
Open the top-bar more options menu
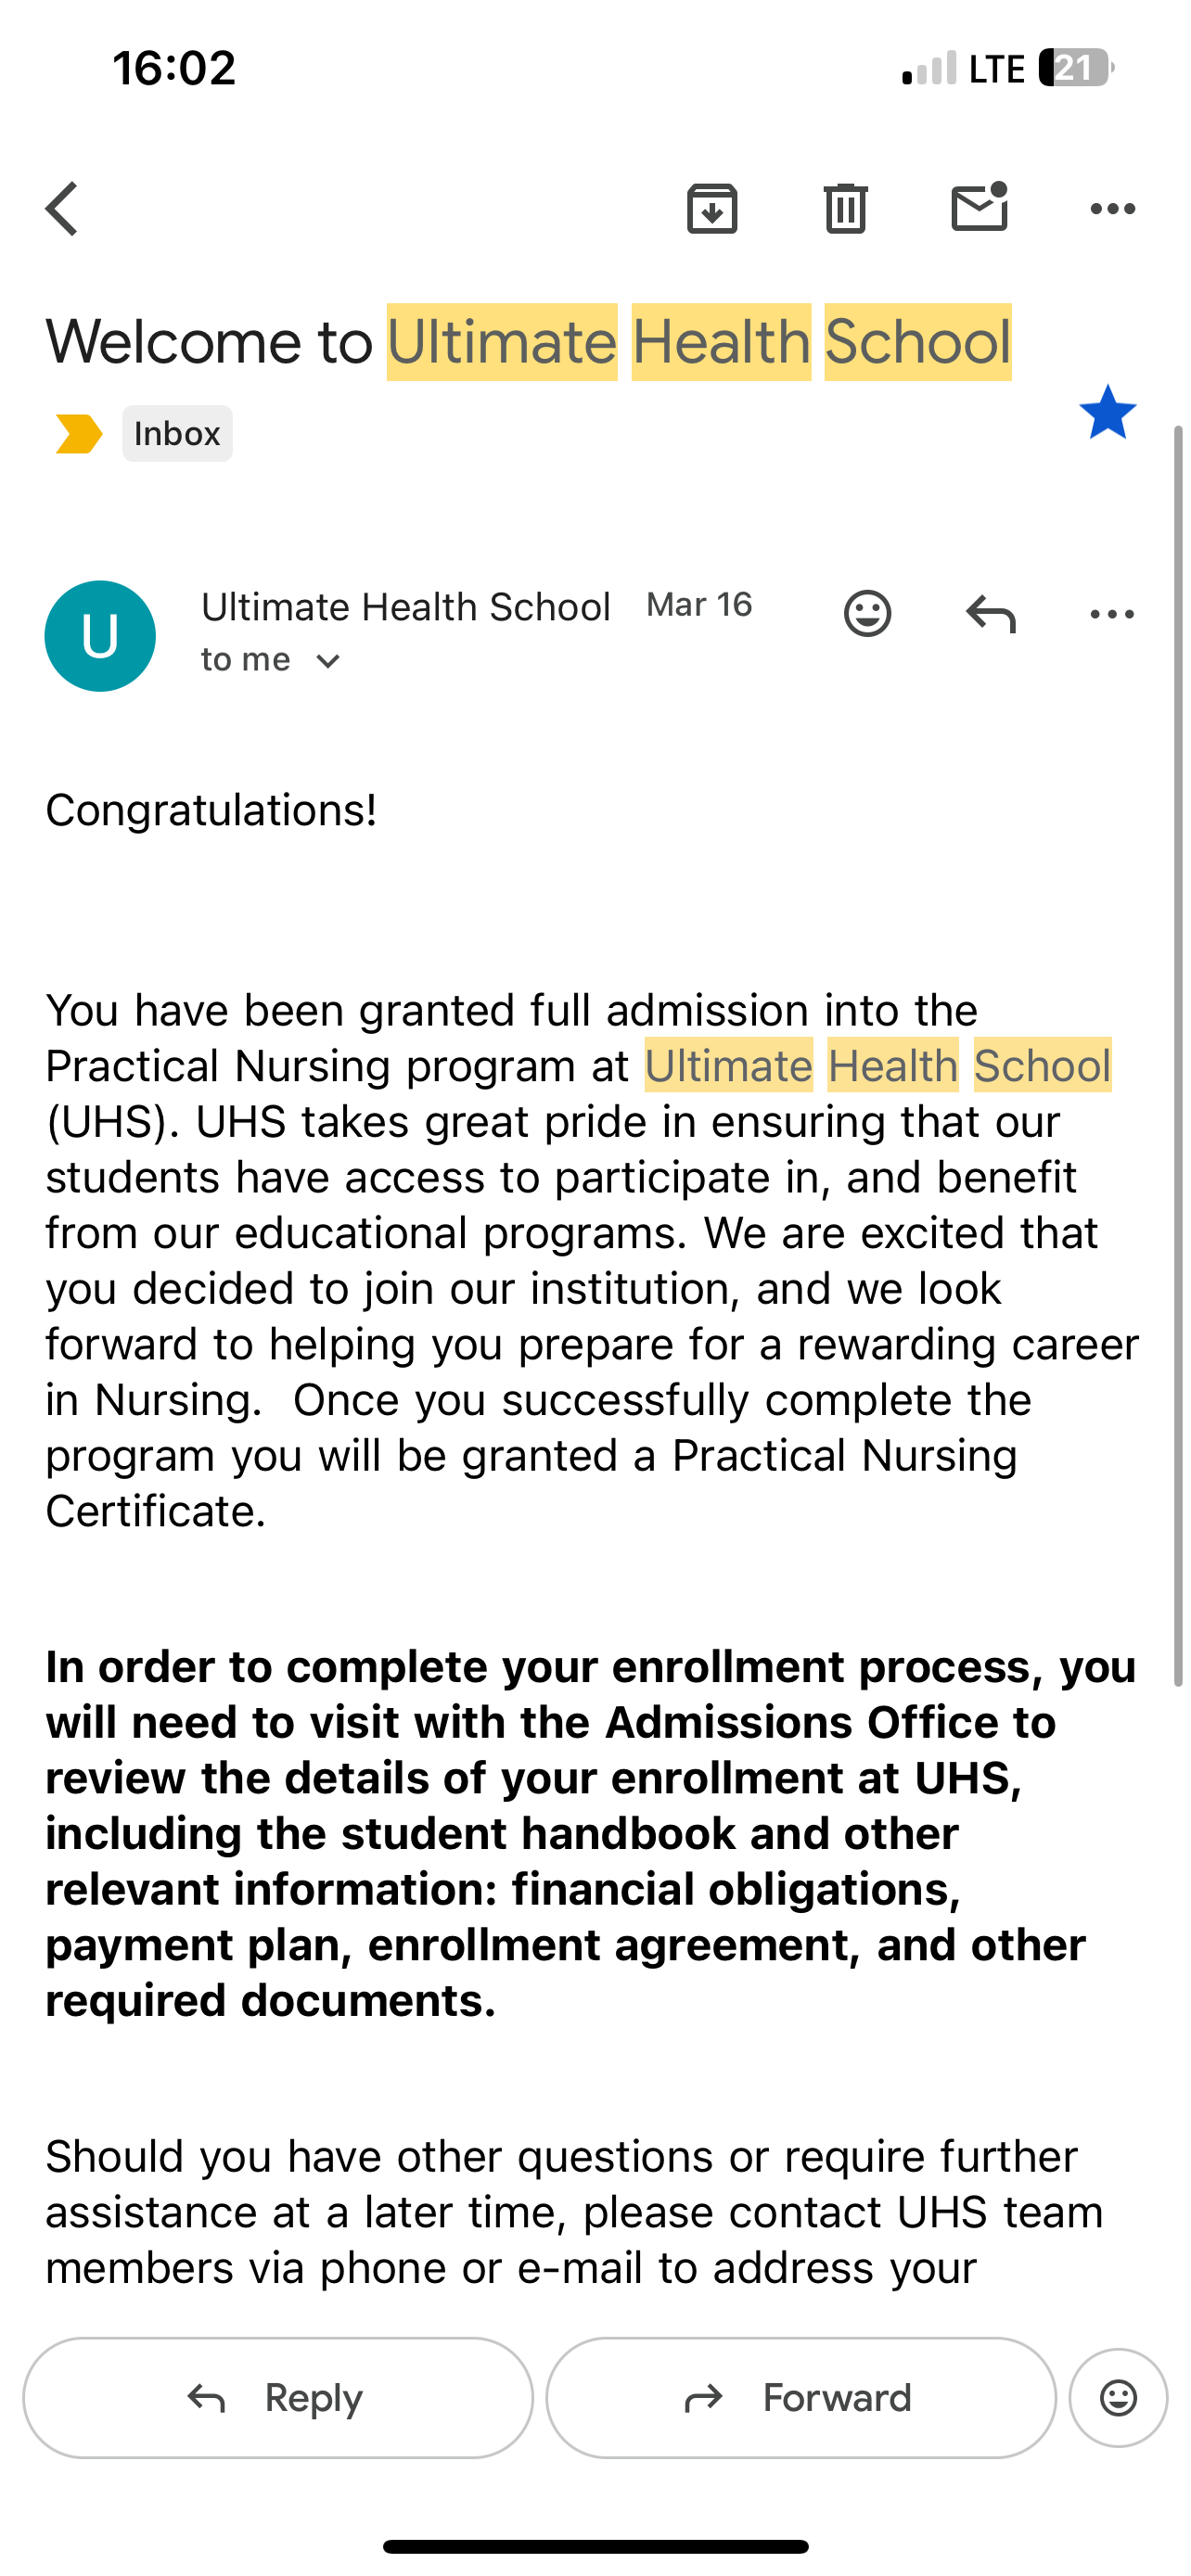1112,209
